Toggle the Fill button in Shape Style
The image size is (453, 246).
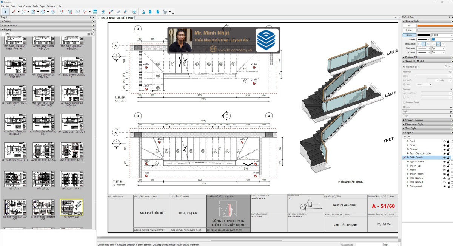tap(409, 26)
